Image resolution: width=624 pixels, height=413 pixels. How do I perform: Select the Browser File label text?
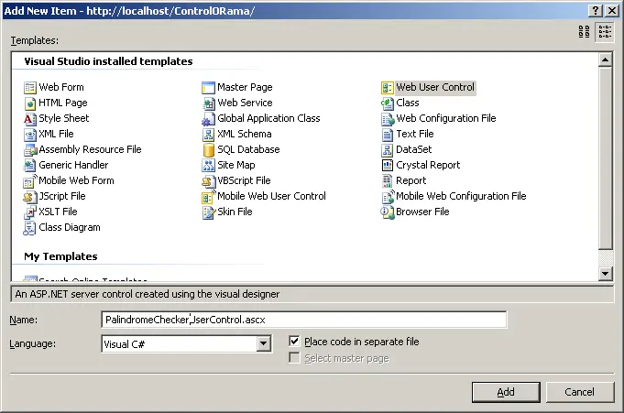(x=422, y=212)
